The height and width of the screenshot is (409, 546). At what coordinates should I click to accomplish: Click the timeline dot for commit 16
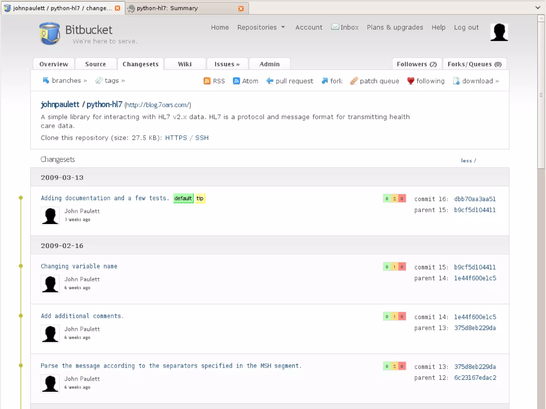point(21,198)
